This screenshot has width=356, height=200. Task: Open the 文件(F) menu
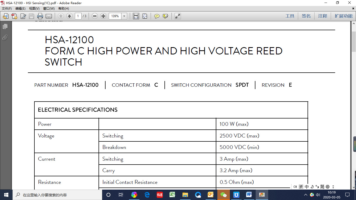pyautogui.click(x=7, y=9)
